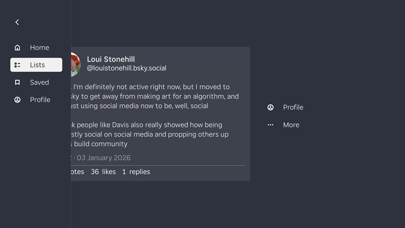Go to the Home menu label
The image size is (405, 228).
40,48
